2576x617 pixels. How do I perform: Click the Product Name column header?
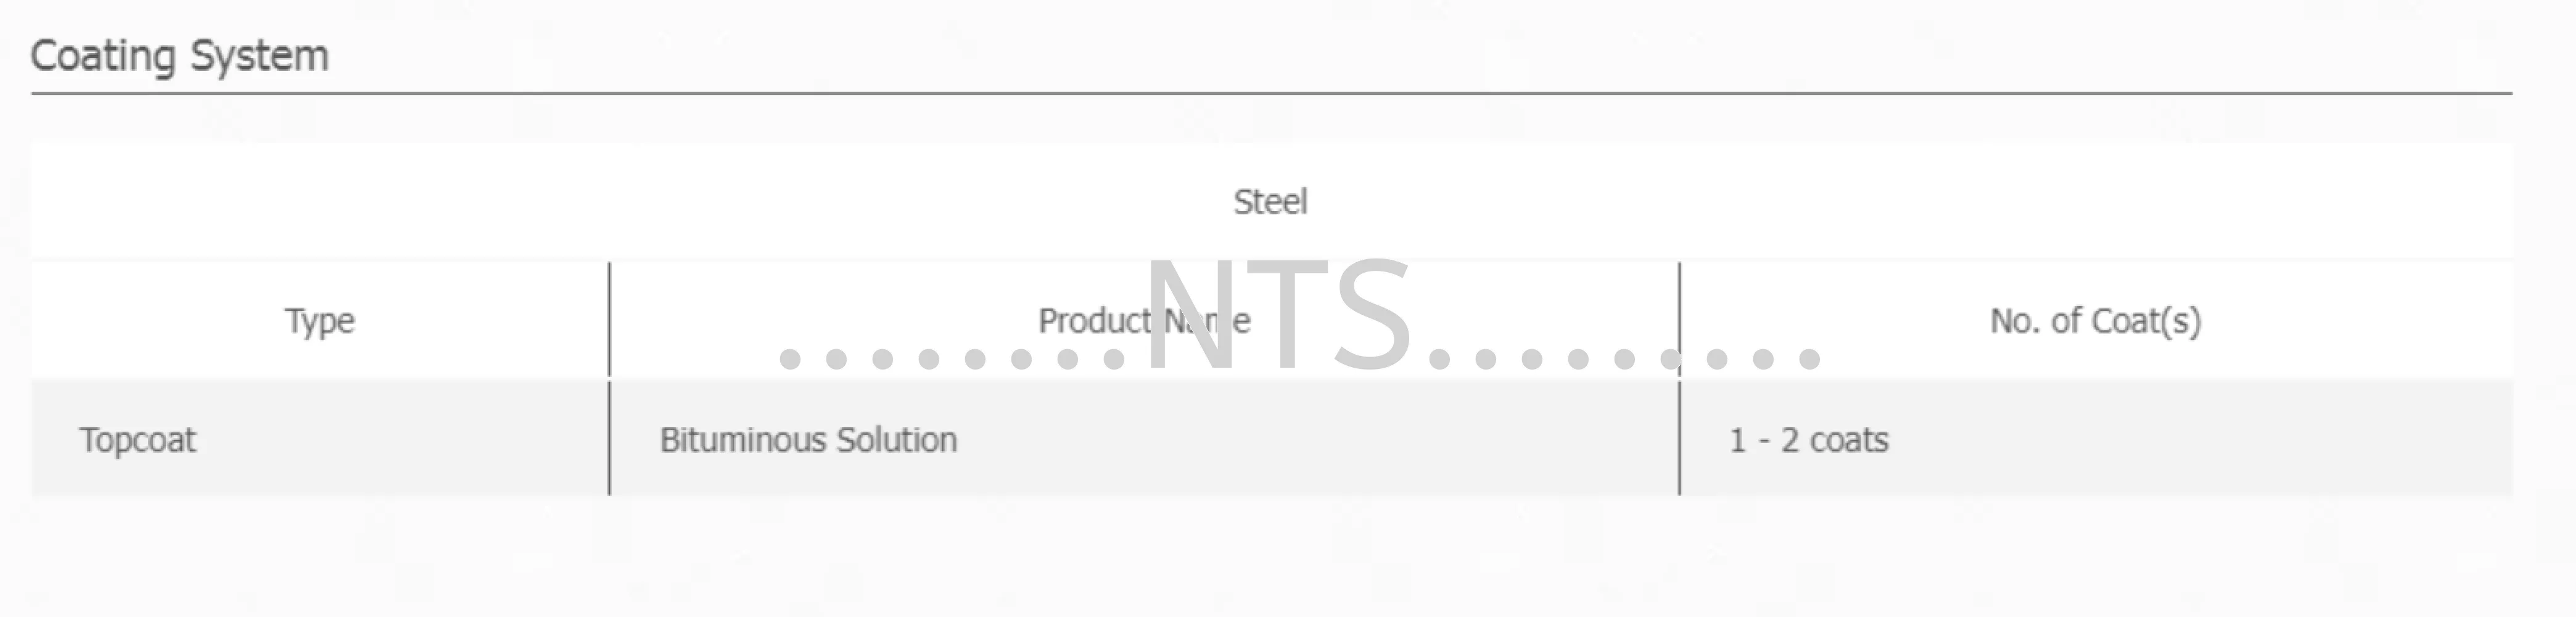pyautogui.click(x=1144, y=321)
